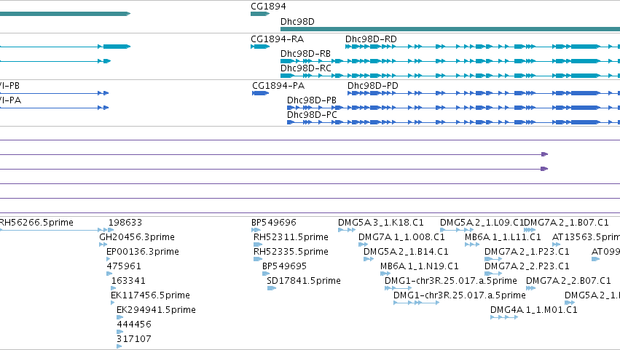The width and height of the screenshot is (620, 350).
Task: Select the Dhc98D-RD transcript
Action: coord(482,47)
